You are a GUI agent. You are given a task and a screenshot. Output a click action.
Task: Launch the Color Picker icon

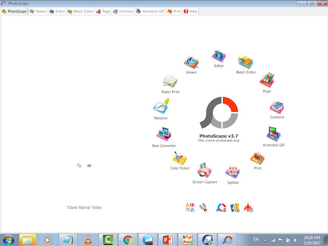click(x=180, y=158)
